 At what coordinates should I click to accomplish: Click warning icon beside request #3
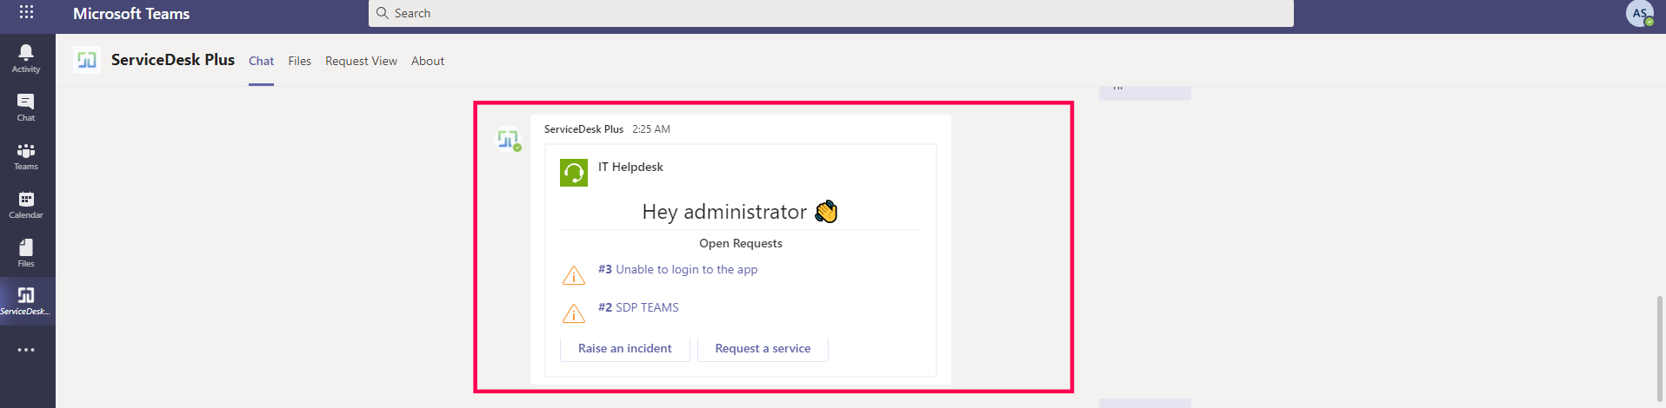click(x=574, y=275)
